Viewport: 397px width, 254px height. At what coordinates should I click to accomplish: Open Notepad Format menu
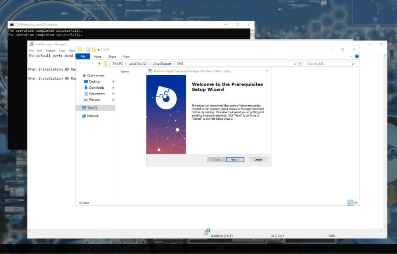point(50,51)
